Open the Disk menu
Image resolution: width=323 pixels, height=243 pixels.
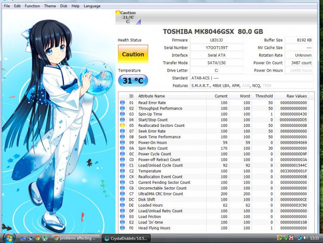point(64,6)
